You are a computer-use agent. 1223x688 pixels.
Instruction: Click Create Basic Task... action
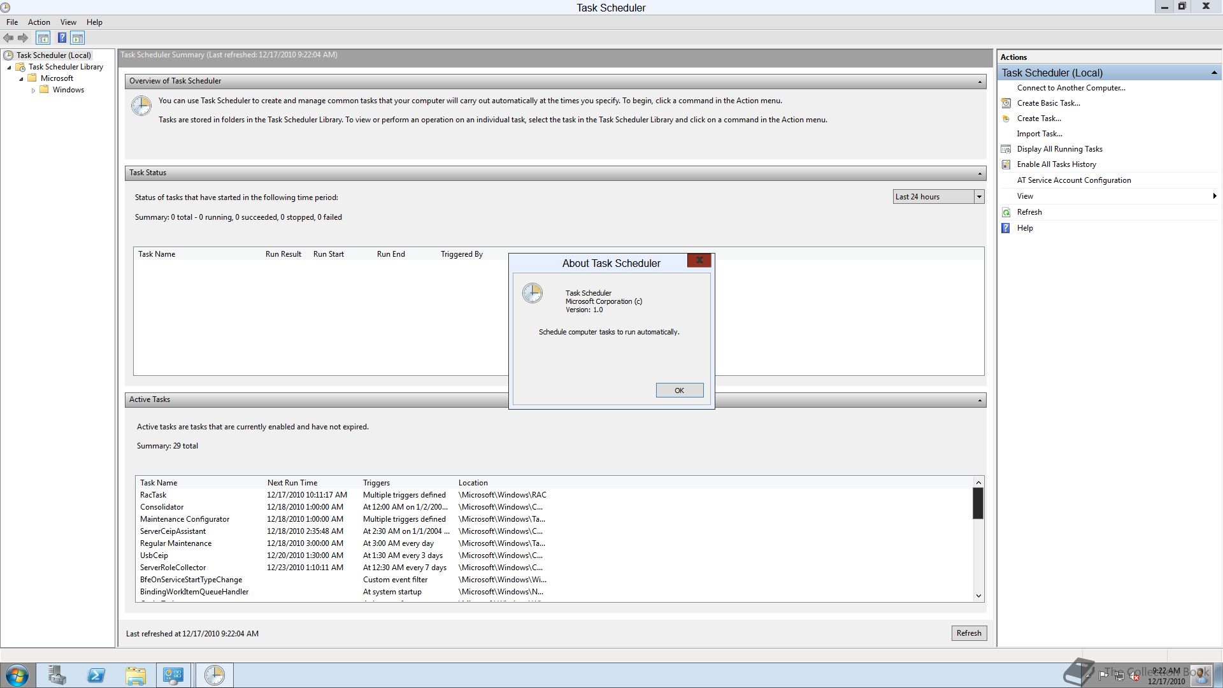click(1048, 103)
